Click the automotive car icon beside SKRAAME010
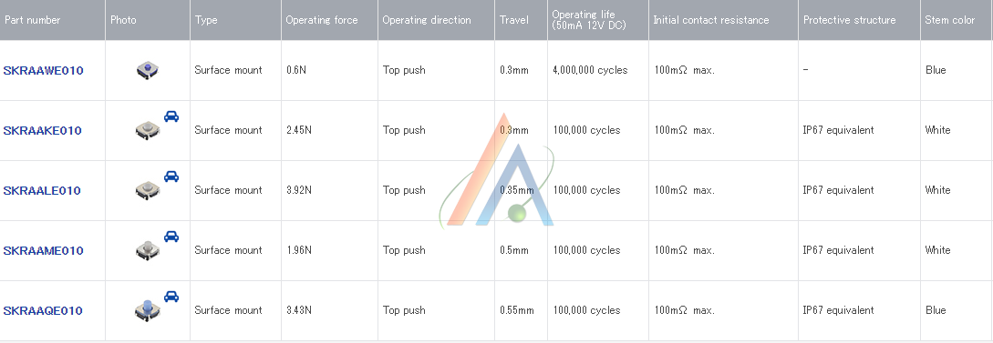The width and height of the screenshot is (993, 343). (x=171, y=237)
